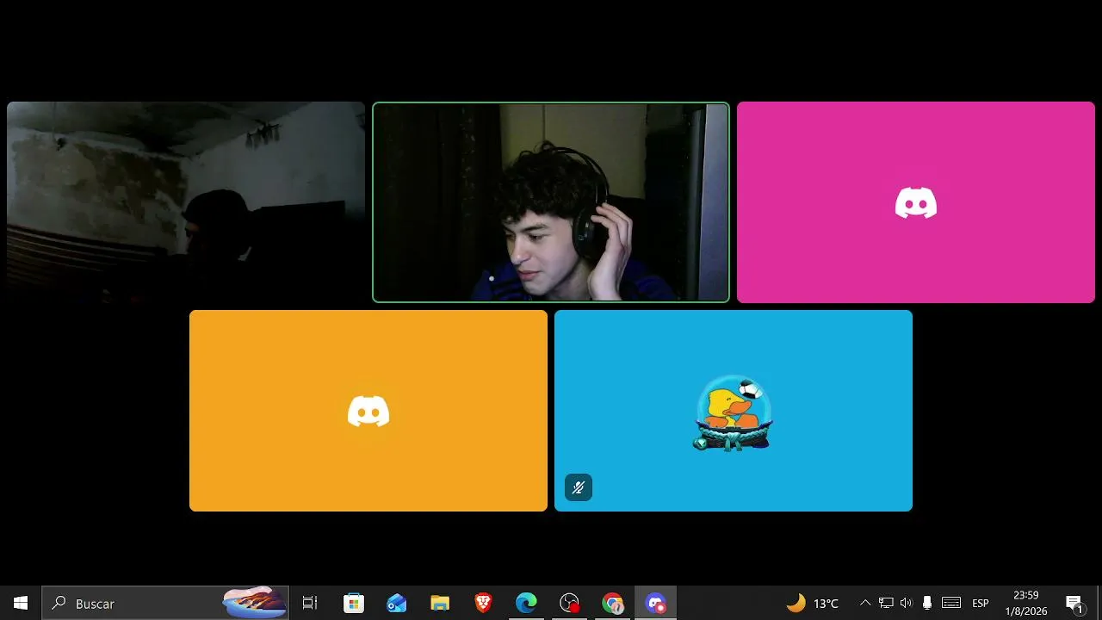
Task: Click the muted microphone icon on the blue tile
Action: pyautogui.click(x=579, y=487)
